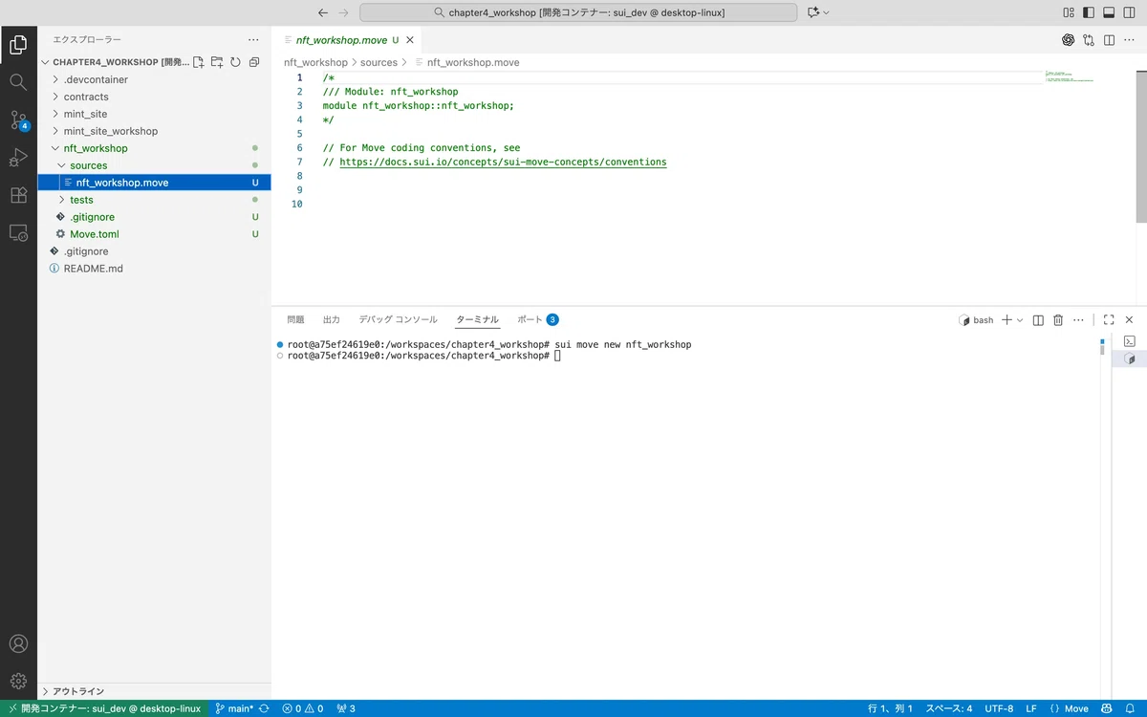Collapse all folders in Explorer
Image resolution: width=1147 pixels, height=717 pixels.
pyautogui.click(x=253, y=62)
